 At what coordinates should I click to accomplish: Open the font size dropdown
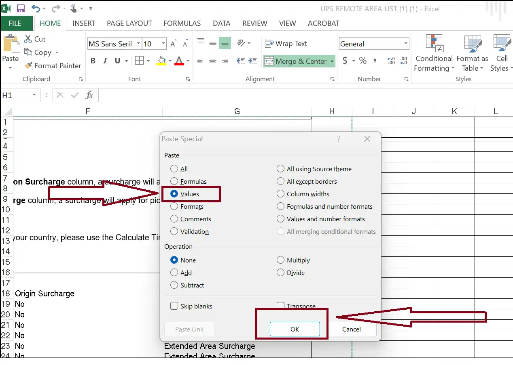(163, 44)
